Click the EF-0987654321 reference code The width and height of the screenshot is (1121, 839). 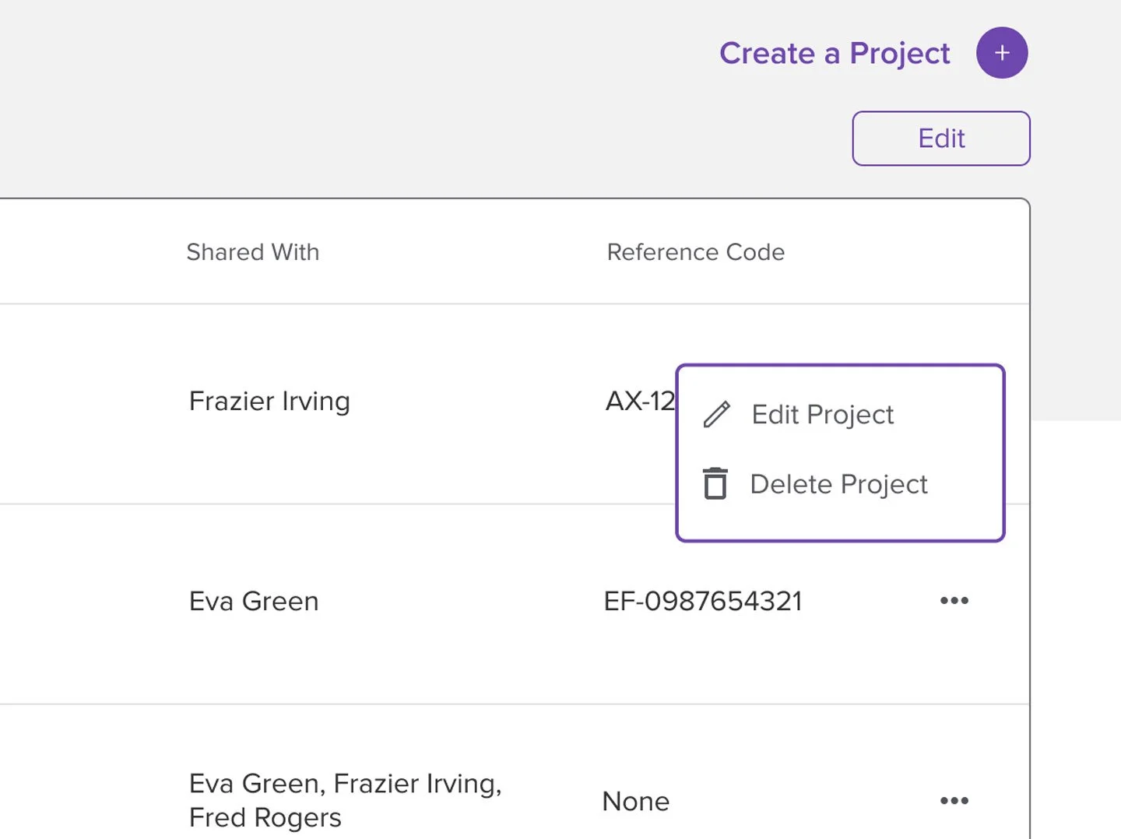[702, 602]
